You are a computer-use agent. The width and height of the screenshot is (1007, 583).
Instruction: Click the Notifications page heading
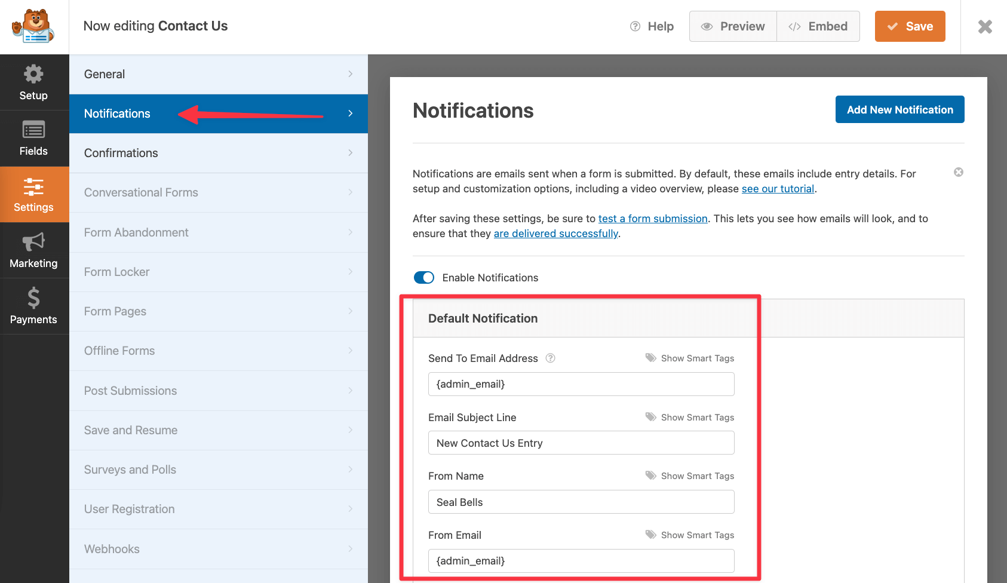coord(473,111)
